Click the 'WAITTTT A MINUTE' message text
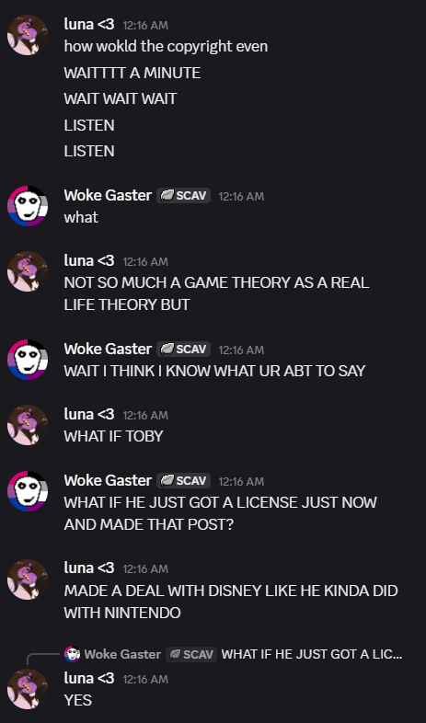 [132, 73]
